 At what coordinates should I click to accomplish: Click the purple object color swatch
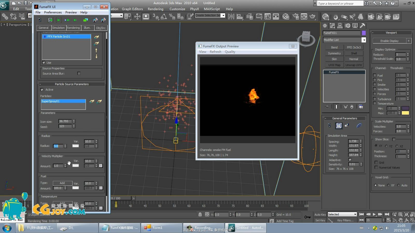(x=364, y=33)
